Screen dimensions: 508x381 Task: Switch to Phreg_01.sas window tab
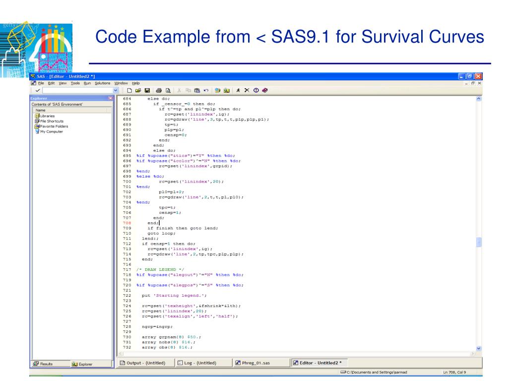click(x=261, y=363)
